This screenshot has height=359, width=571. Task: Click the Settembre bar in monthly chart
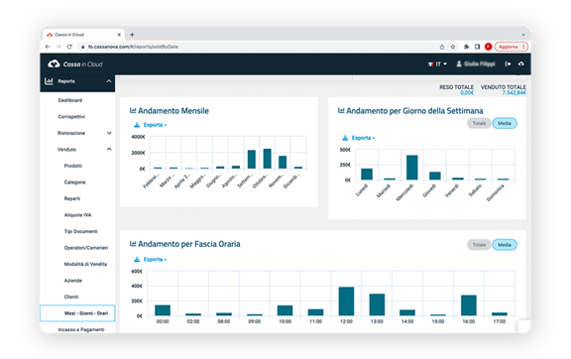click(252, 160)
